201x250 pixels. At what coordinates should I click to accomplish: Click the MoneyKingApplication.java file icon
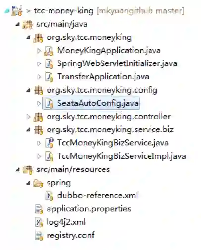49,51
